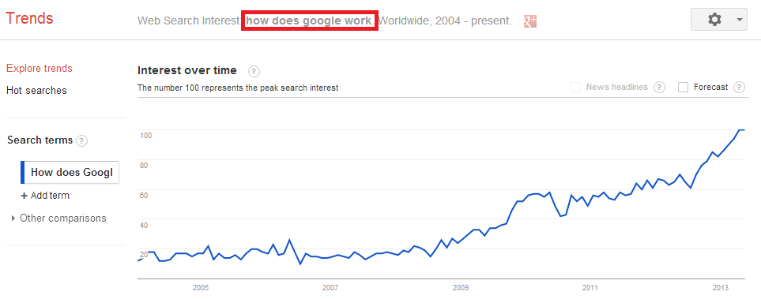Enable the Forecast checkbox
This screenshot has height=299, width=761.
(683, 88)
